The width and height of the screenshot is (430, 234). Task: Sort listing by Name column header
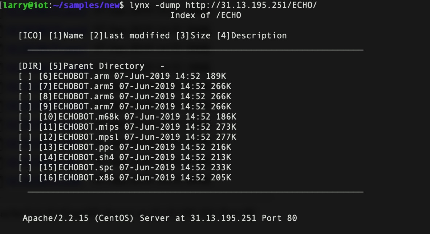[73, 36]
